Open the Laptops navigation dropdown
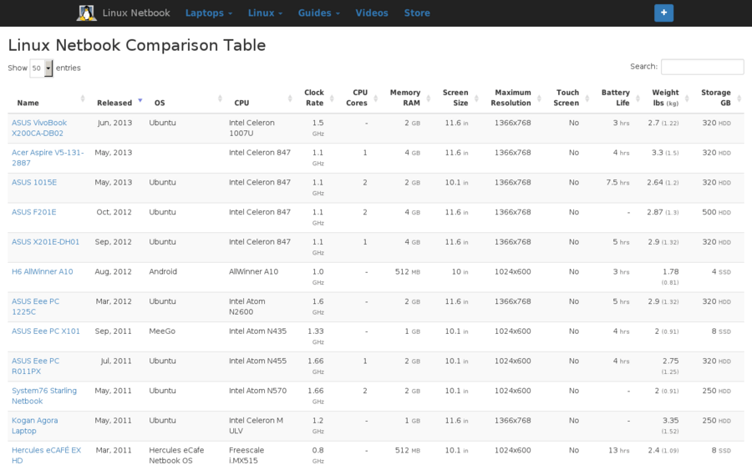This screenshot has height=470, width=752. pyautogui.click(x=209, y=13)
